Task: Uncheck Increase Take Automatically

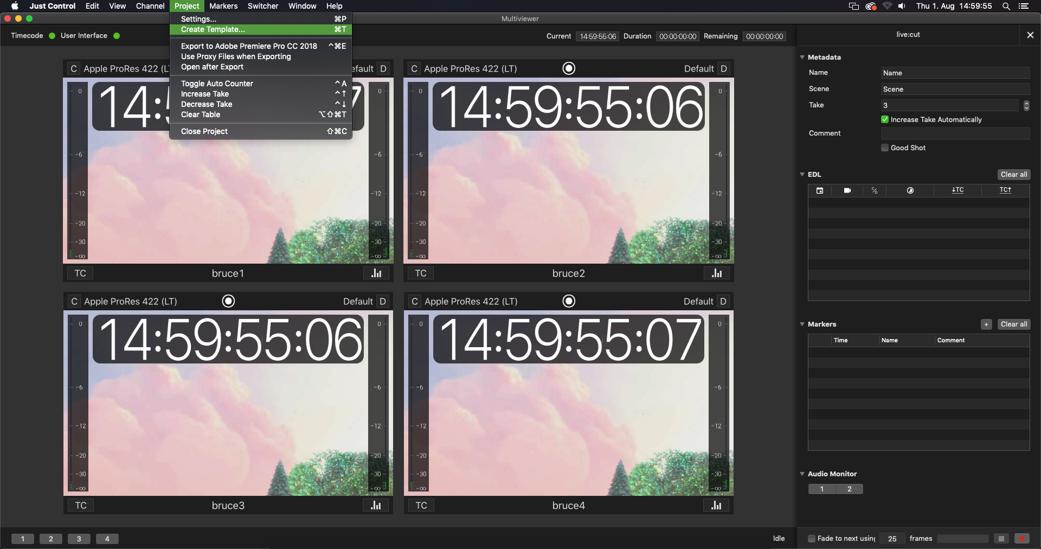Action: click(885, 119)
